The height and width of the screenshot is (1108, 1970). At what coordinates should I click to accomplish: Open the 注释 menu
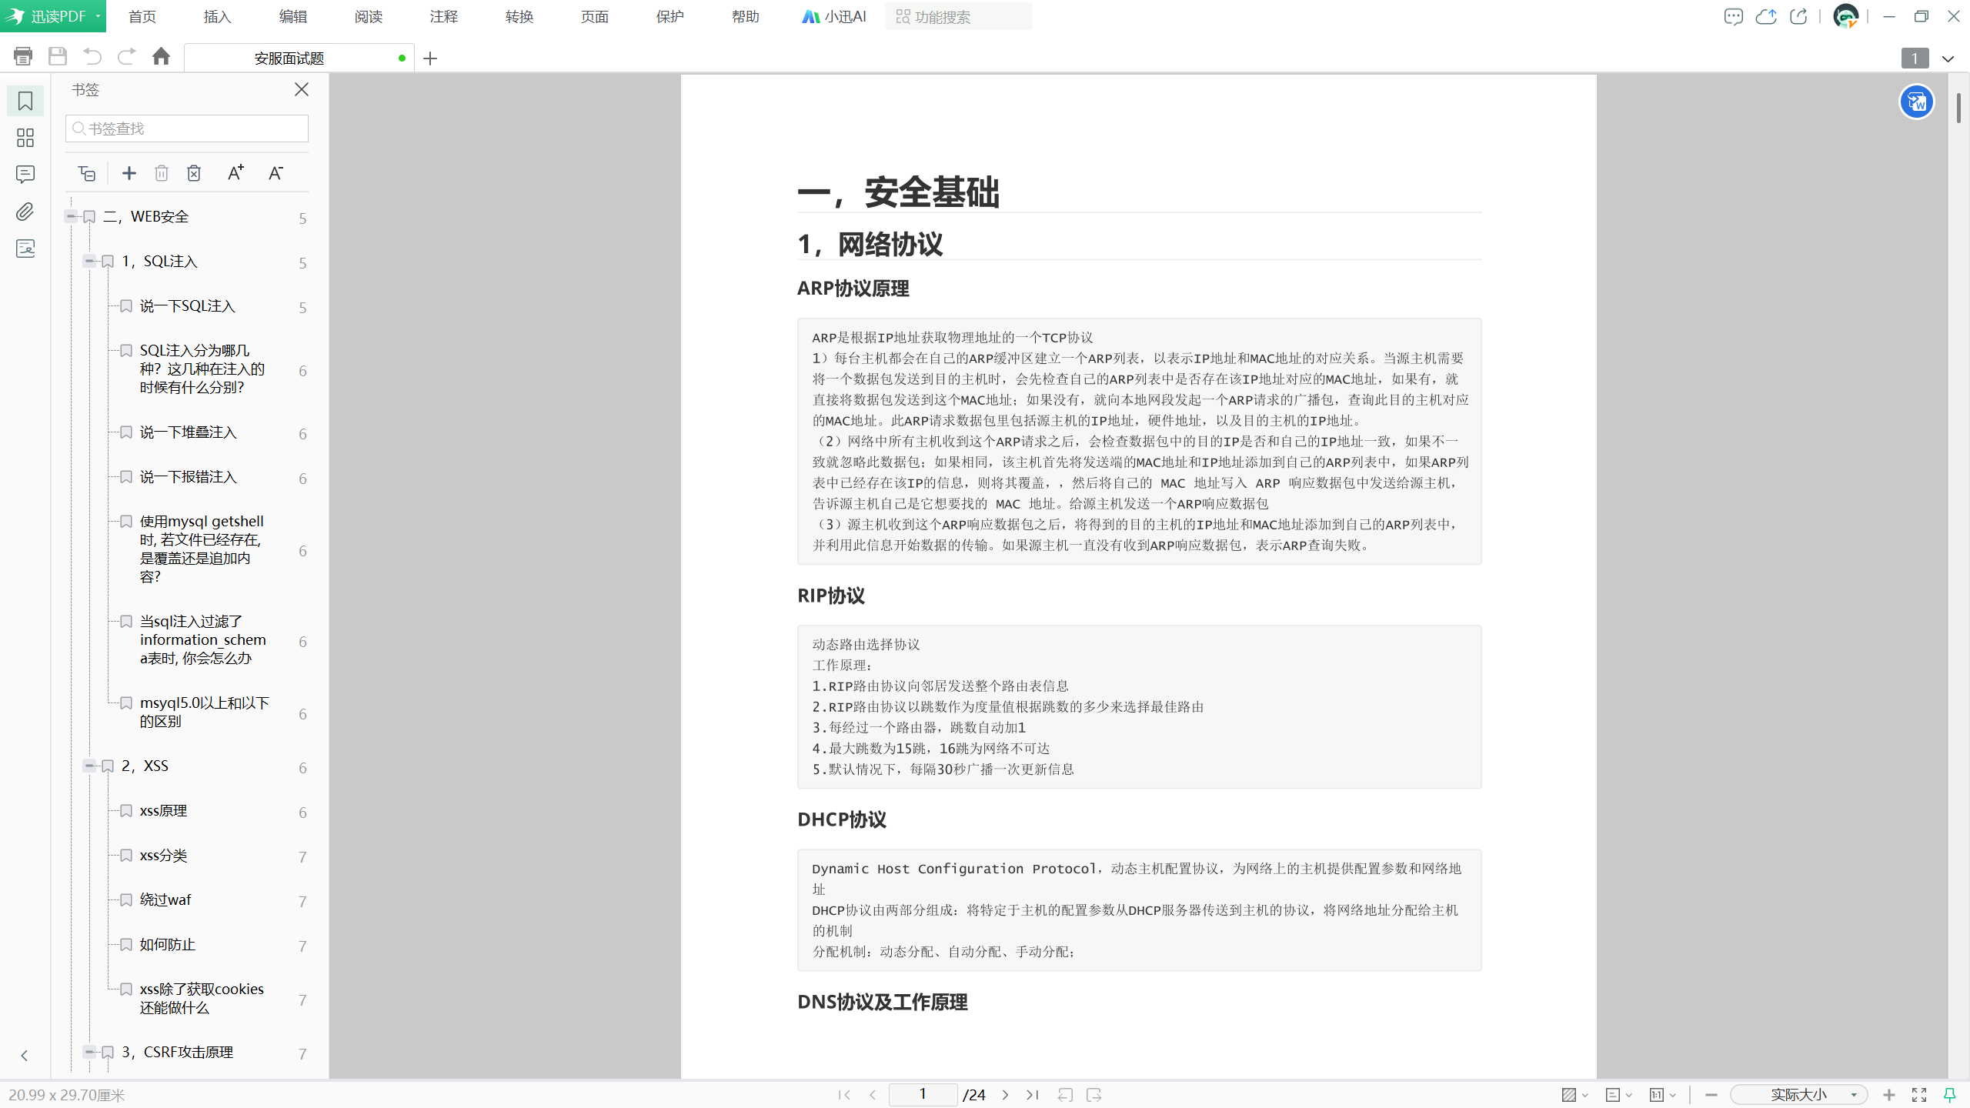click(x=443, y=17)
